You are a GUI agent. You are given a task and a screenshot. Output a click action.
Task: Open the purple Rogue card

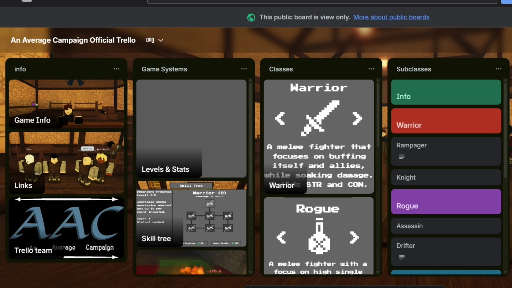[x=446, y=202]
